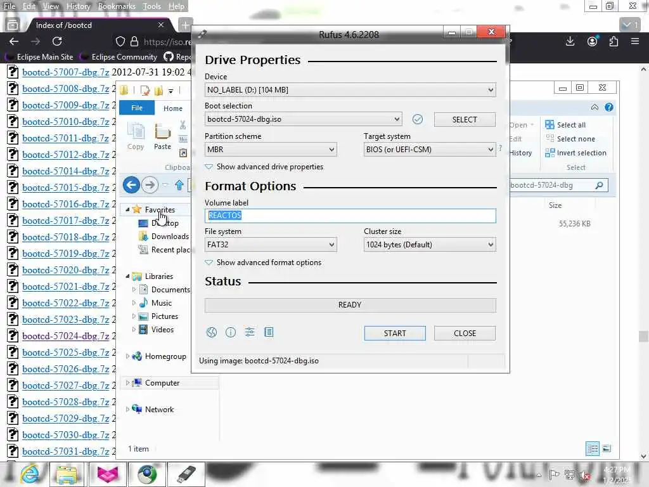Click Invert selection in Explorer ribbon

point(575,153)
